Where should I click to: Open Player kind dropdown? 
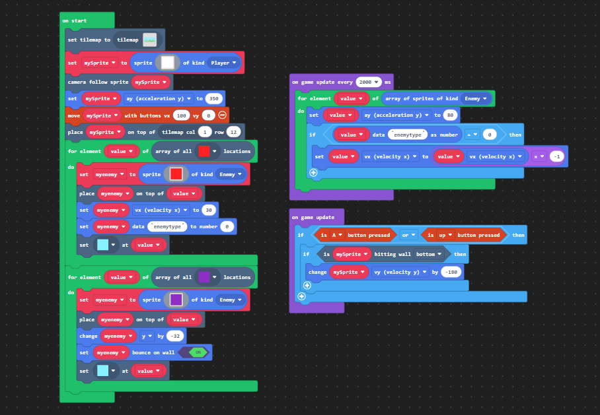224,63
